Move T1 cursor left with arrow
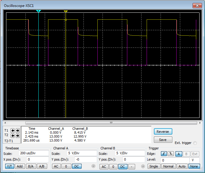Screen dimensions: 205x173 click(13, 131)
